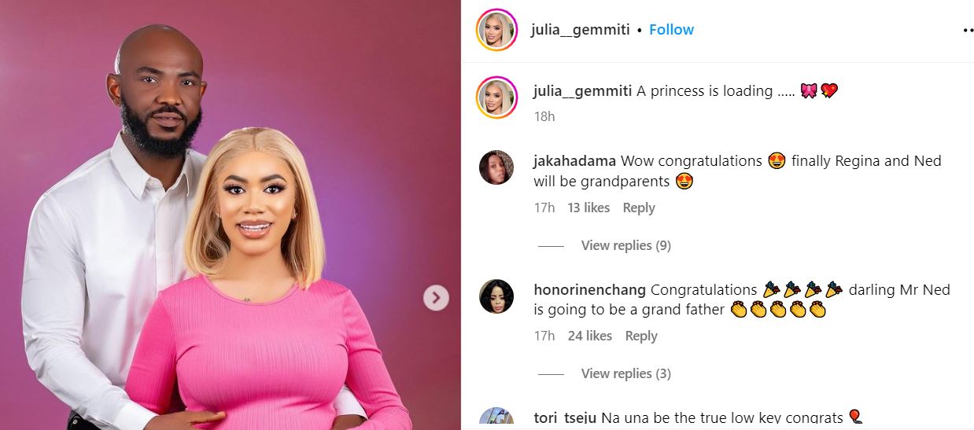
Task: Follow julia__gemmiti
Action: [671, 30]
